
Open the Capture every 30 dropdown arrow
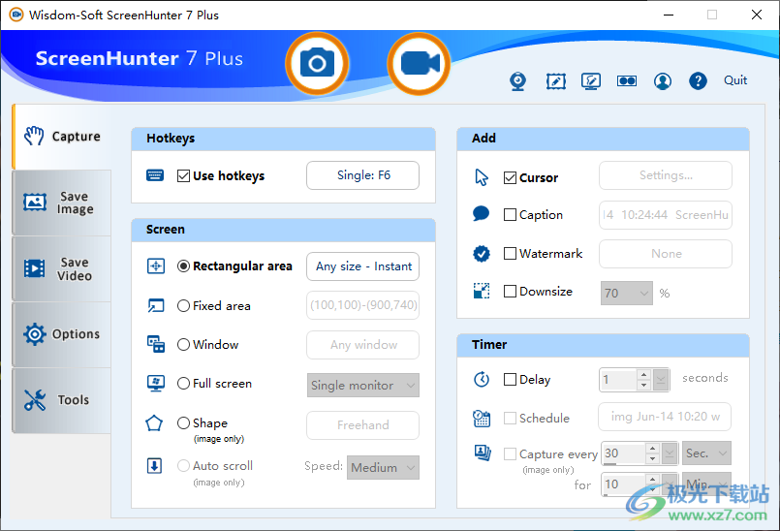tap(670, 453)
